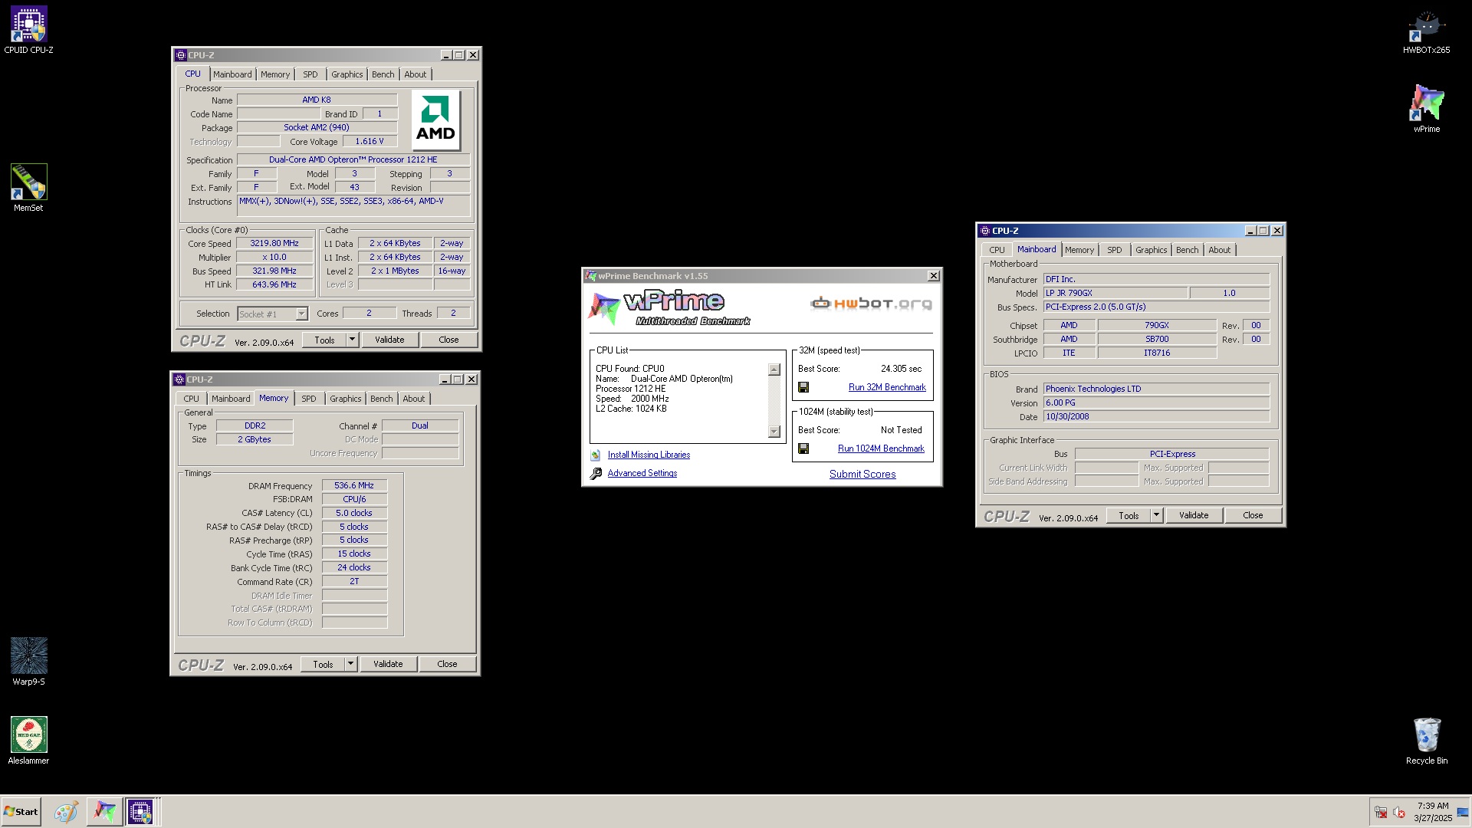Click the CPU-Z taskbar button
Viewport: 1472px width, 828px height.
click(140, 811)
